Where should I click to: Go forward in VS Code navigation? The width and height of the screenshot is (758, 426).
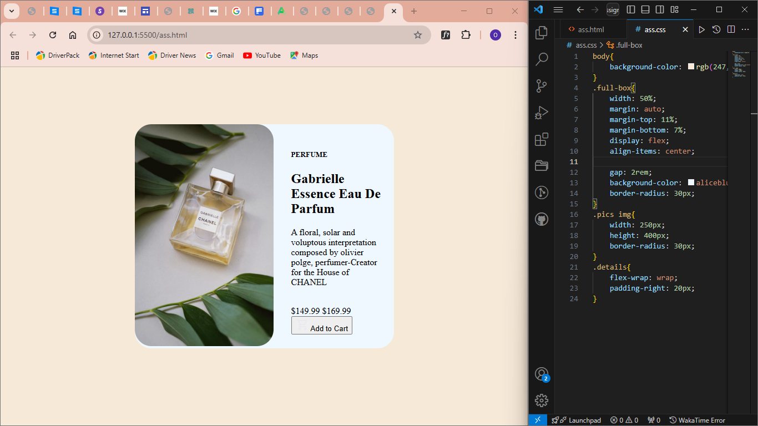click(595, 10)
